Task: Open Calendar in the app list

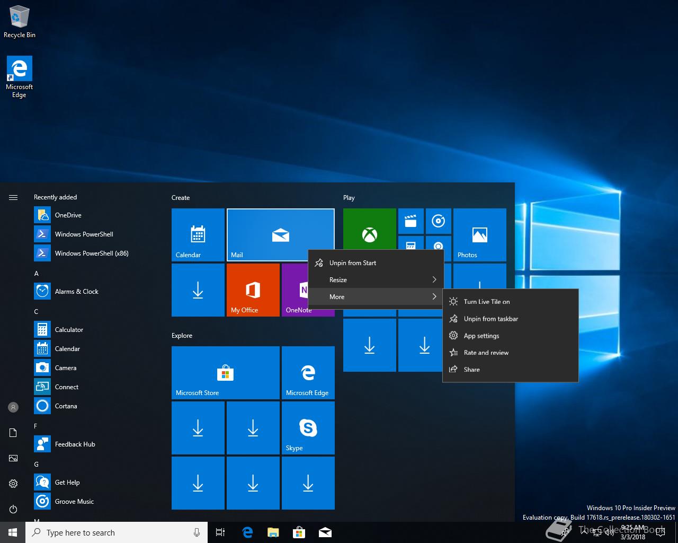Action: click(85, 348)
